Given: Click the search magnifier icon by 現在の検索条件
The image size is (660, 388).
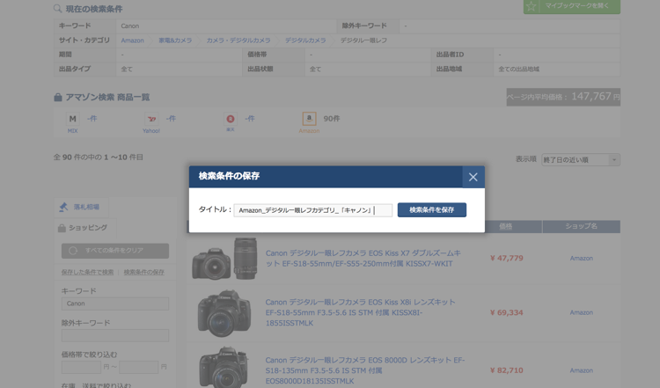Looking at the screenshot, I should (58, 9).
